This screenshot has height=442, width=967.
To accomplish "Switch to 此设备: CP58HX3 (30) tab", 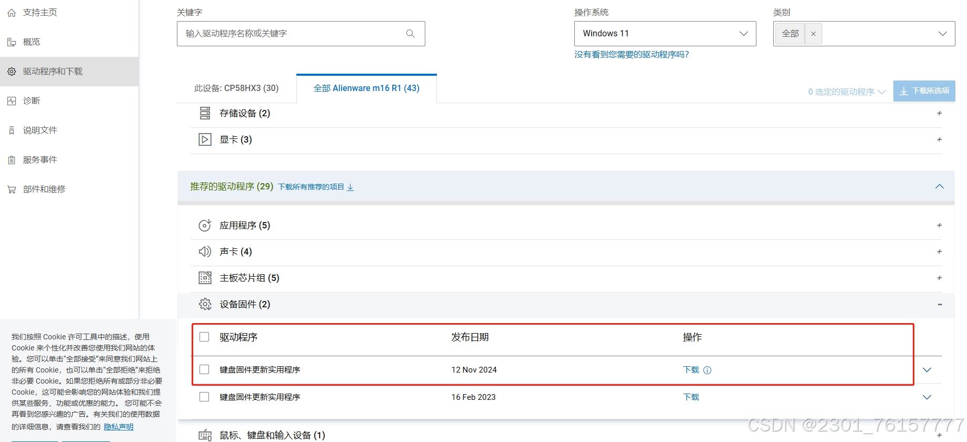I will tap(236, 88).
